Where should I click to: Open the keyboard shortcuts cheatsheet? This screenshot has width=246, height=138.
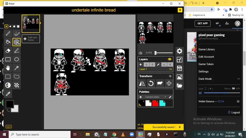(9, 127)
